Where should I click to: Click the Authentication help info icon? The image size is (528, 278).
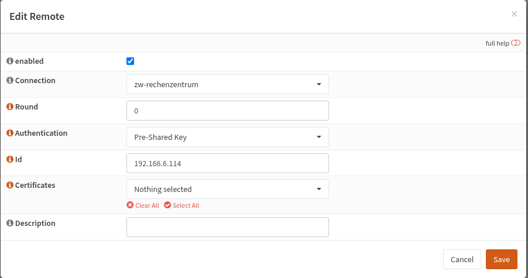click(10, 133)
